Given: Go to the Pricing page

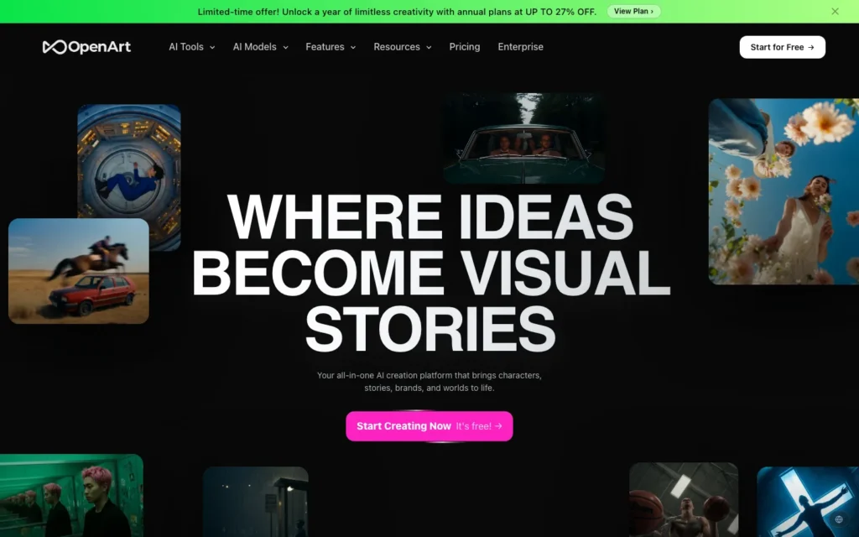Looking at the screenshot, I should point(465,47).
